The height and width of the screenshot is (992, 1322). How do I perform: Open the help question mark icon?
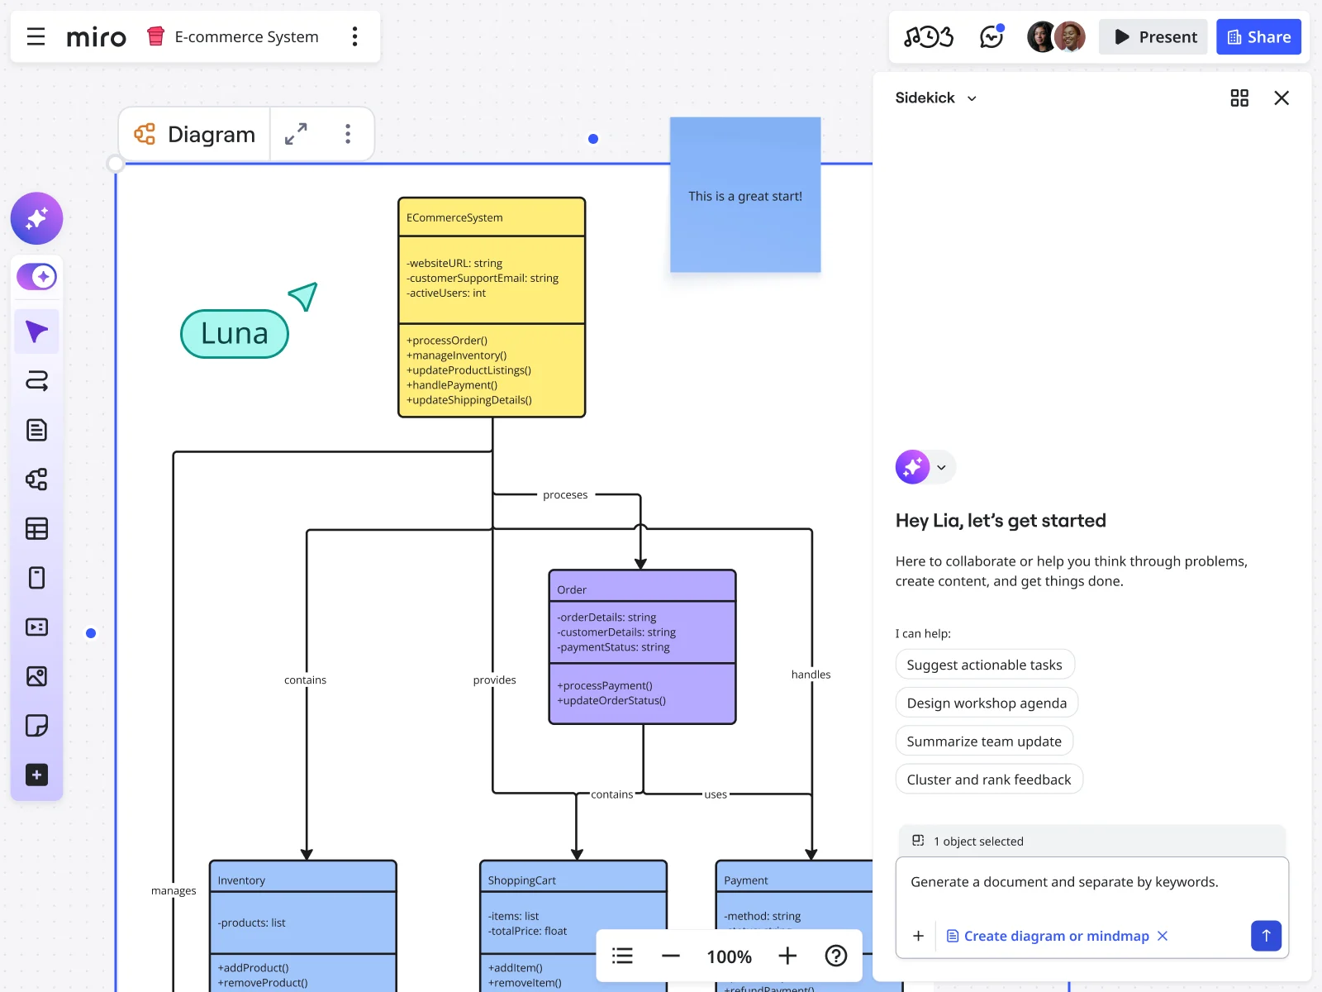836,956
